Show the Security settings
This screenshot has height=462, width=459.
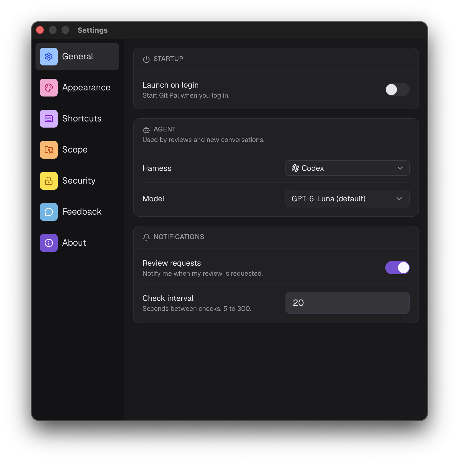tap(77, 181)
